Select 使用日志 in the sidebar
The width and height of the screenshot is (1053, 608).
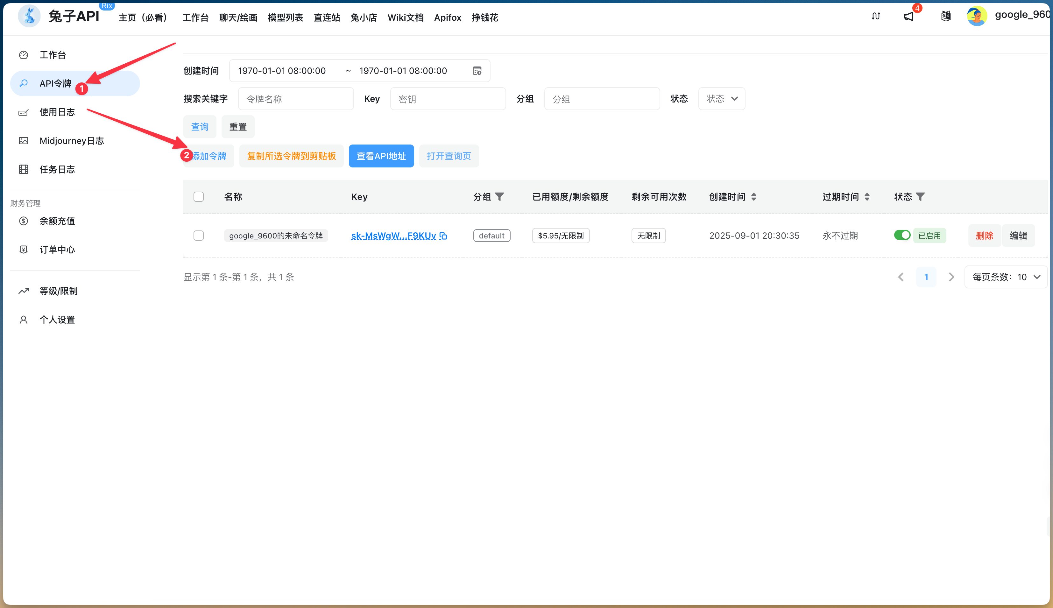coord(57,112)
